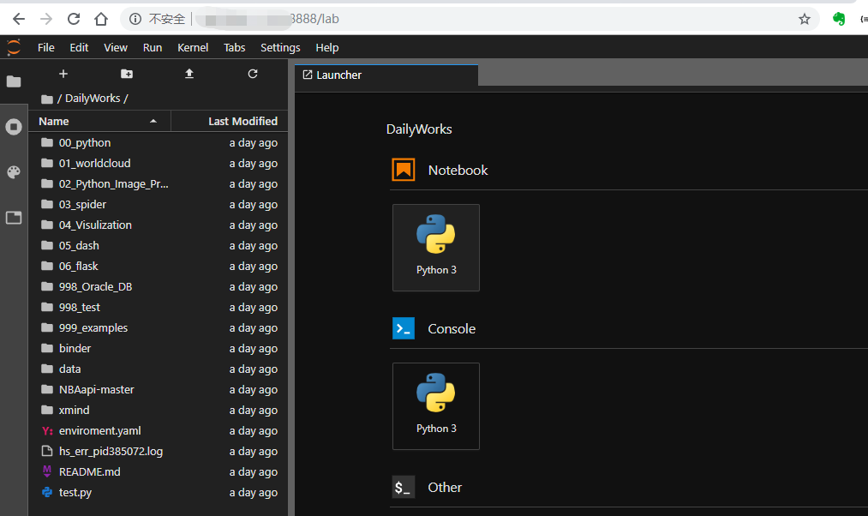Image resolution: width=868 pixels, height=516 pixels.
Task: Click the upload files arrow icon
Action: tap(189, 74)
